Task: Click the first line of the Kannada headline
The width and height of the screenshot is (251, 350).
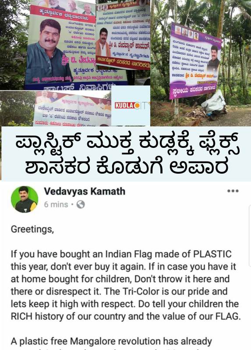Action: tap(127, 143)
